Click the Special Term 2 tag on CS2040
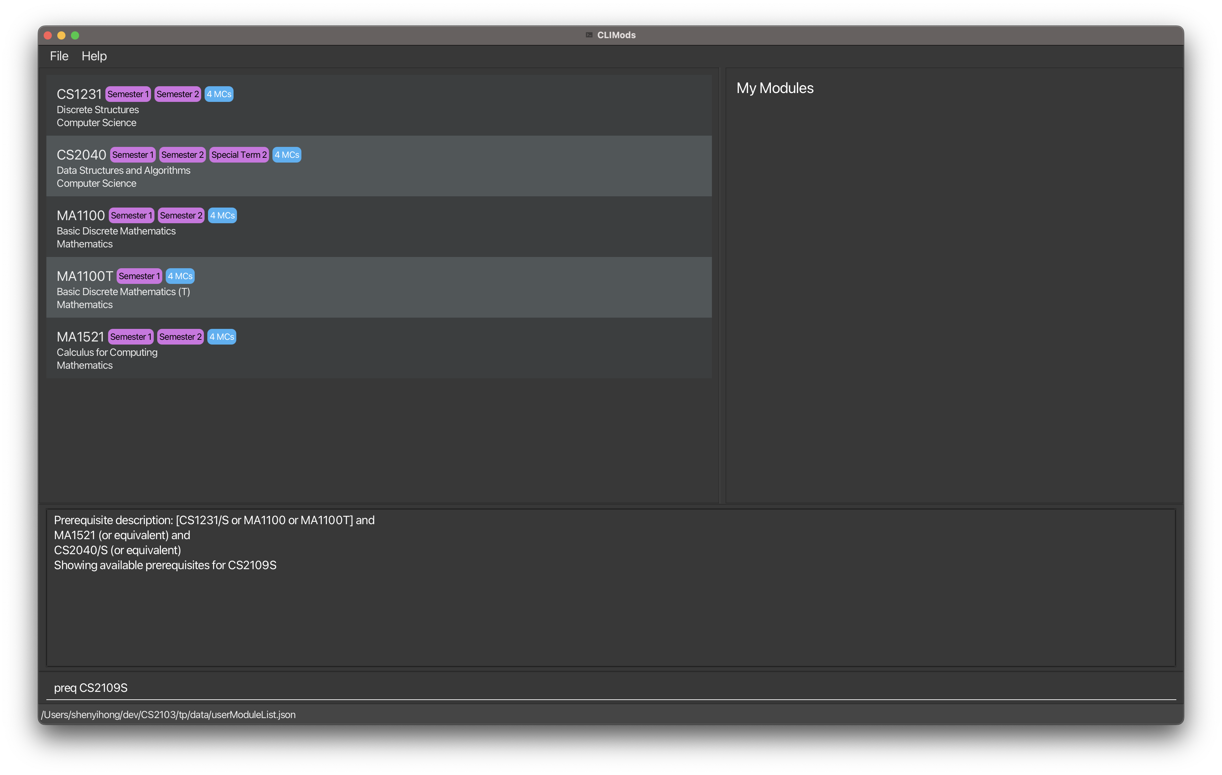The height and width of the screenshot is (775, 1222). click(x=239, y=155)
